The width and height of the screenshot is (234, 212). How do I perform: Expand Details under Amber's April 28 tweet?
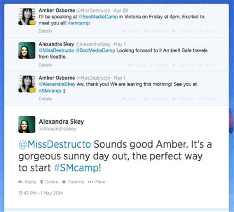pos(45,31)
